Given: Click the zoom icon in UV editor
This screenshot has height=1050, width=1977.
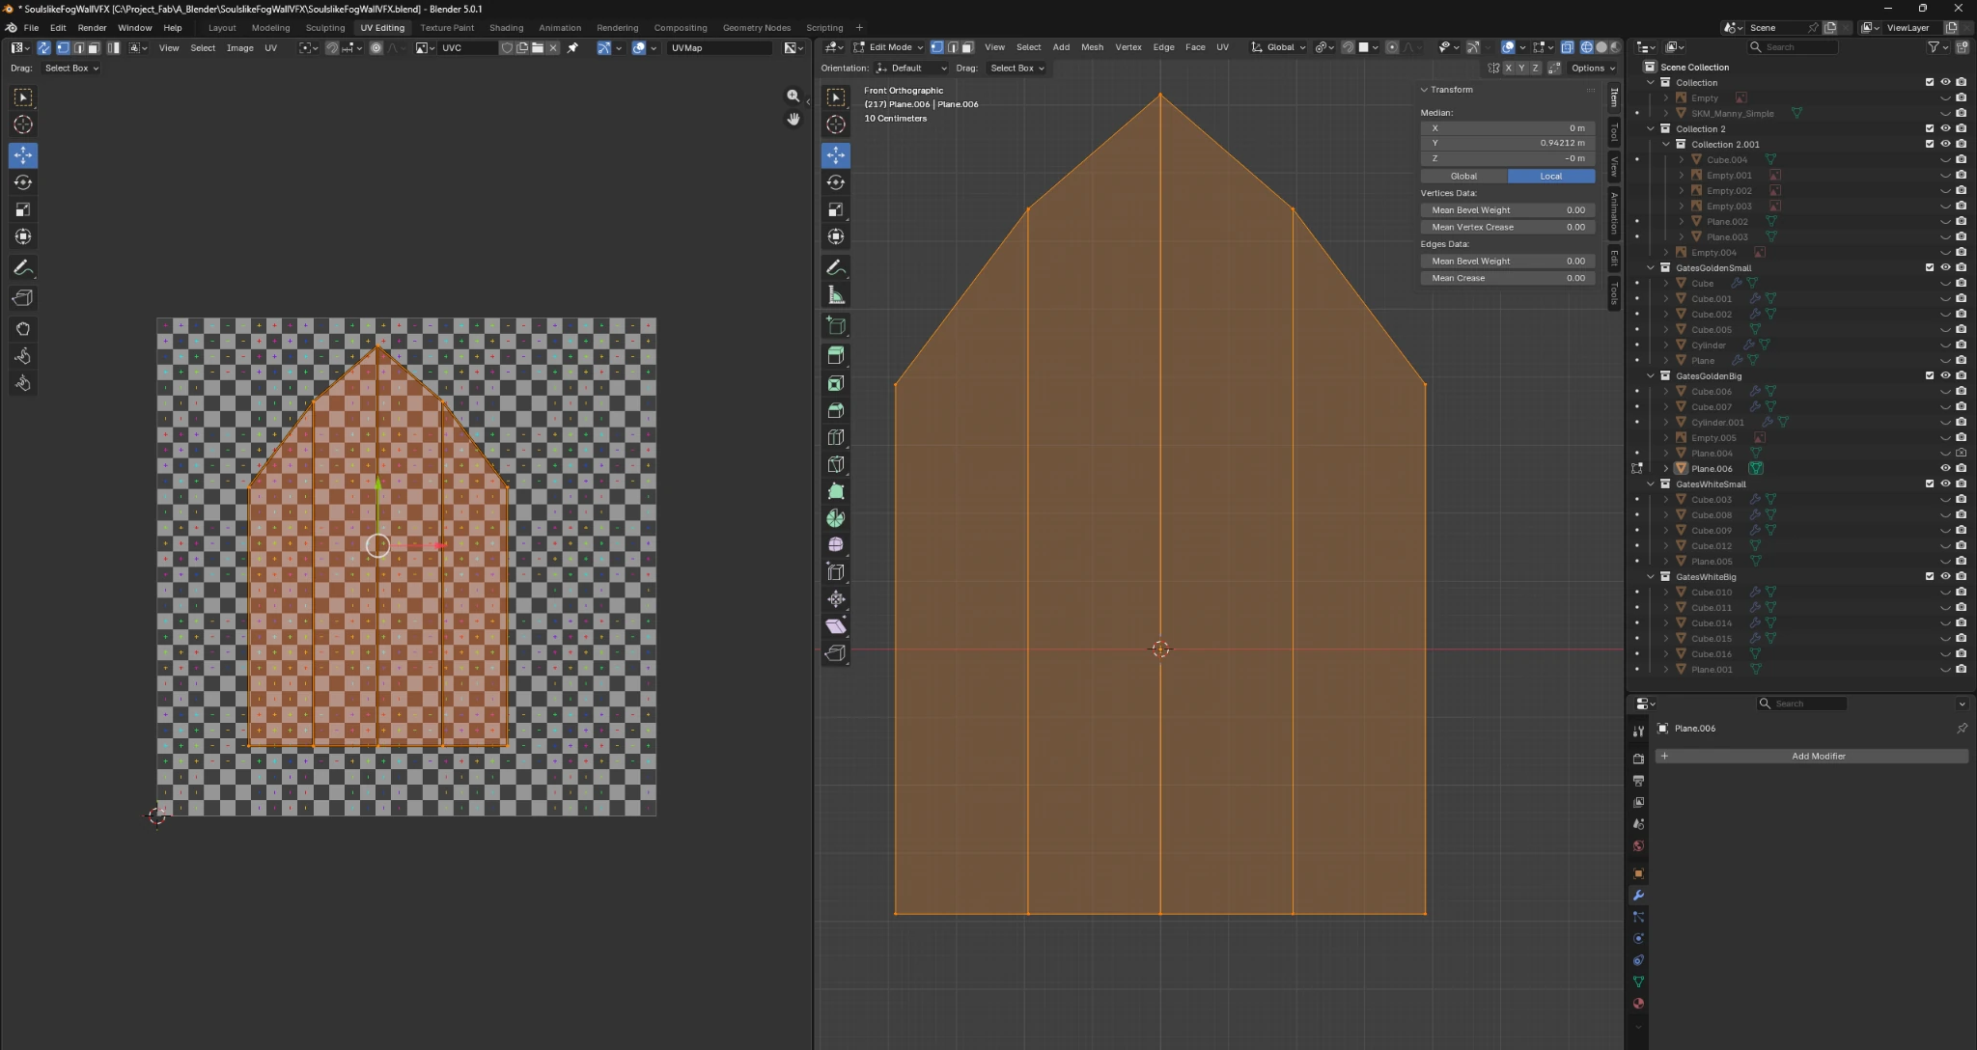Looking at the screenshot, I should click(x=794, y=96).
